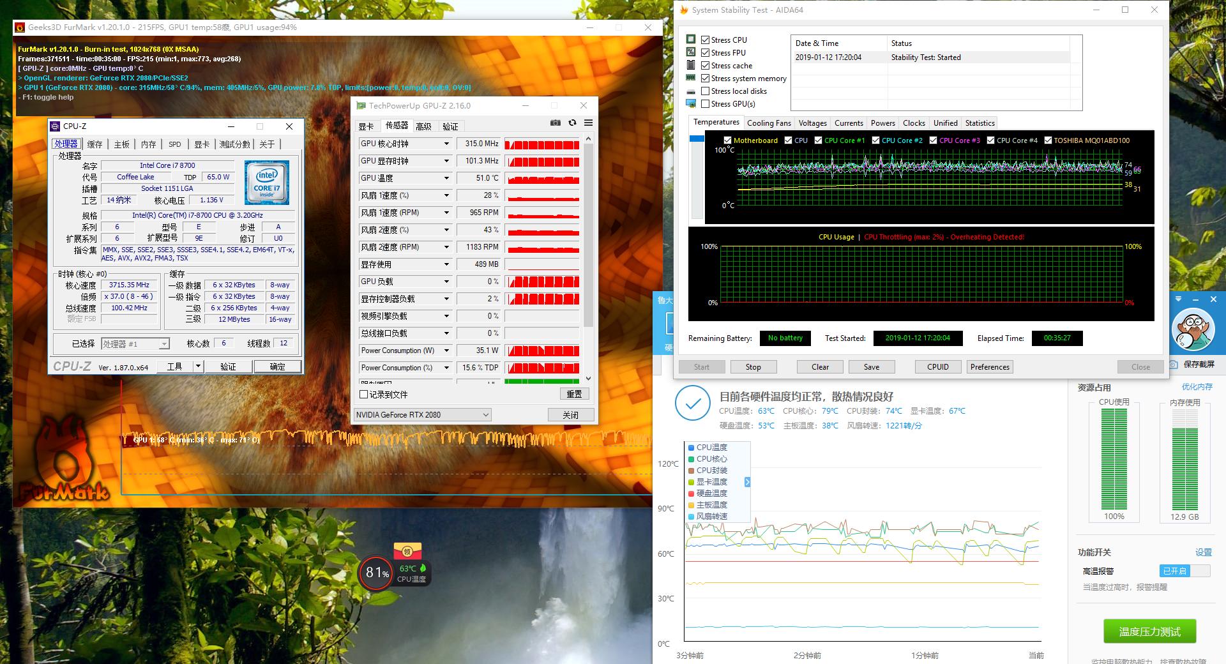
Task: Open the GPU 负载 sensor dropdown
Action: click(446, 282)
